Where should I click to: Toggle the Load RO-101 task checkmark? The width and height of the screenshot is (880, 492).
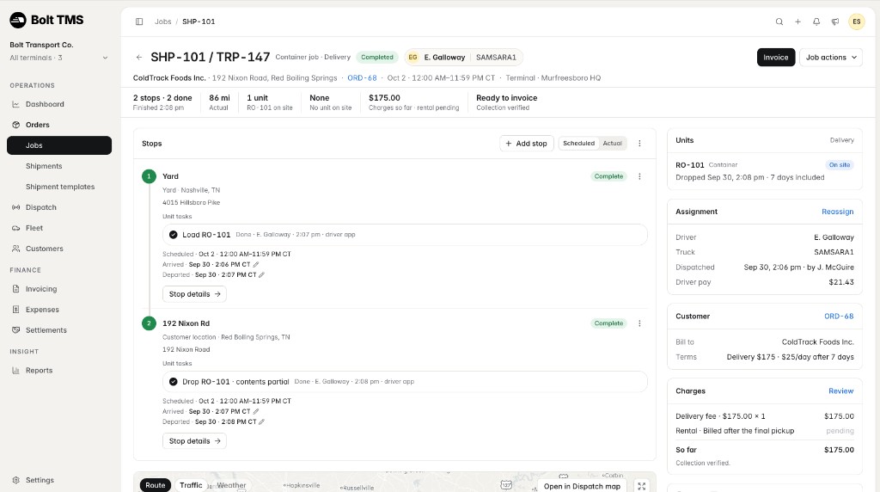[174, 235]
